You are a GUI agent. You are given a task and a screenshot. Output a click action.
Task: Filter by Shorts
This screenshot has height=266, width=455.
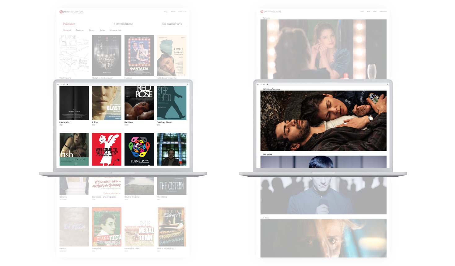pyautogui.click(x=91, y=30)
